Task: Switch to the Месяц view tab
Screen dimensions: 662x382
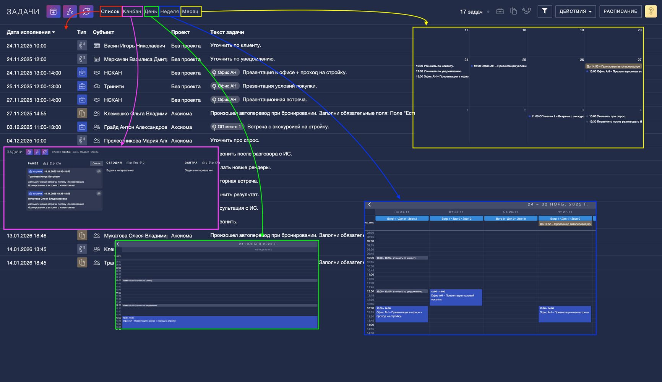Action: [x=190, y=11]
